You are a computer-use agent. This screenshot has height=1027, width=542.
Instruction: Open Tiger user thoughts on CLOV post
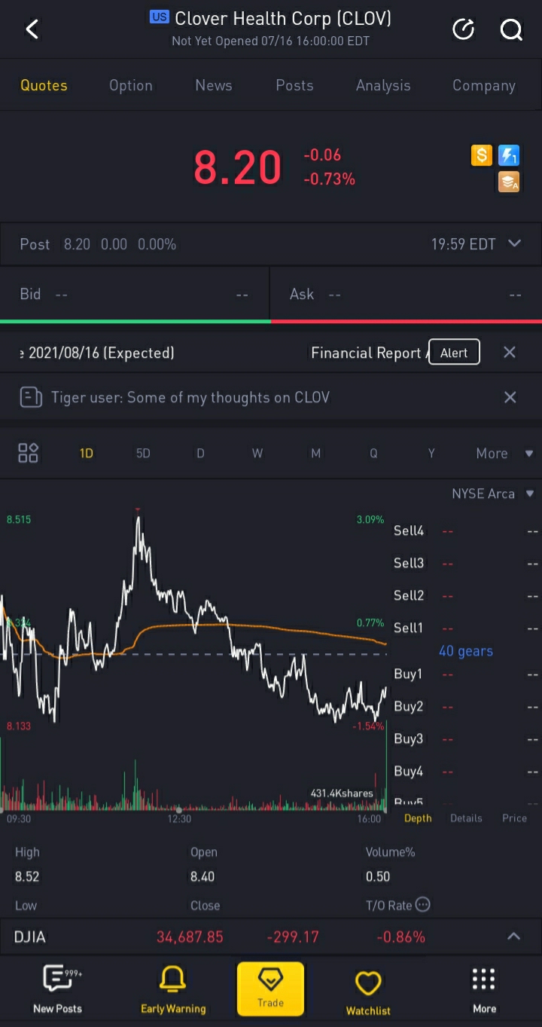190,397
